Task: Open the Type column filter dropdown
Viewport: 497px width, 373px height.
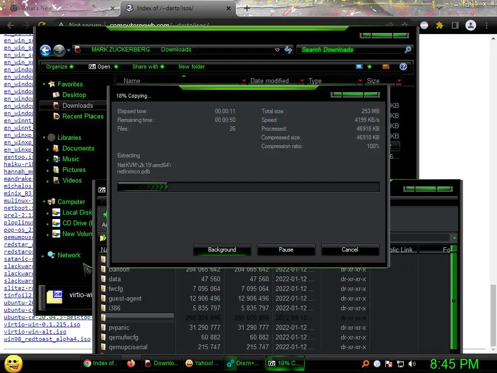Action: (x=360, y=81)
